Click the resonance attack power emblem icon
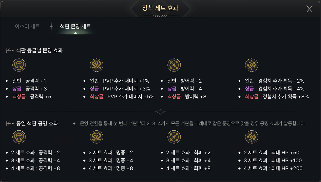Image resolution: width=321 pixels, height=182 pixels. tap(19, 137)
